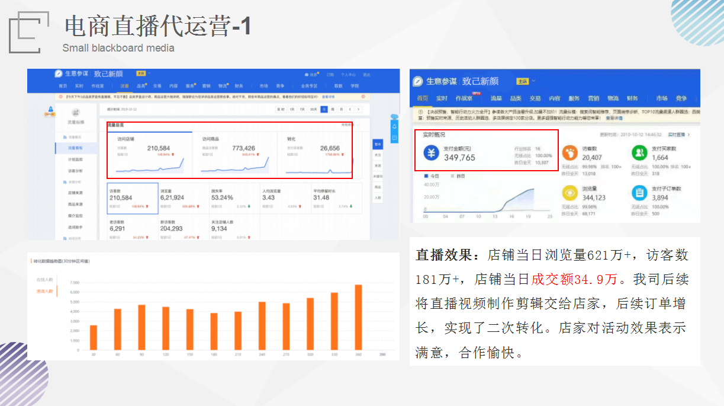
Task: Click the shortest orange bar at 30
Action: pyautogui.click(x=93, y=337)
